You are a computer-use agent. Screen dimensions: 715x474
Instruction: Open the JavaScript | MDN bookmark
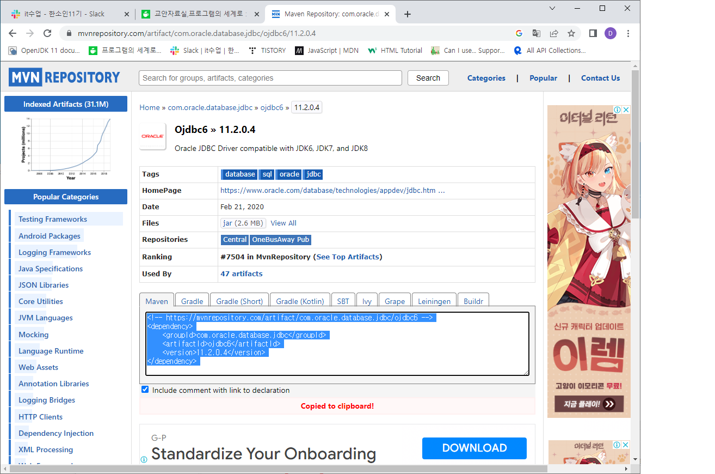[x=326, y=50]
